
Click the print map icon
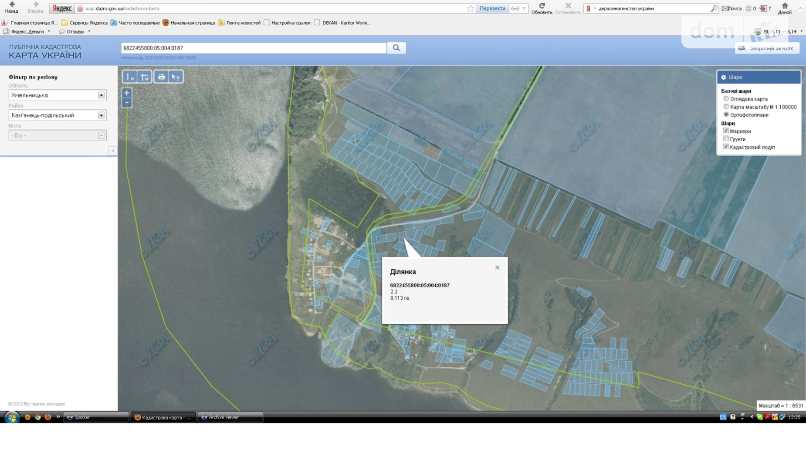point(161,77)
